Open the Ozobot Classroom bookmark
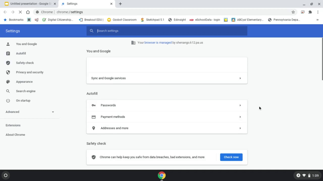This screenshot has width=323, height=181. point(122,20)
